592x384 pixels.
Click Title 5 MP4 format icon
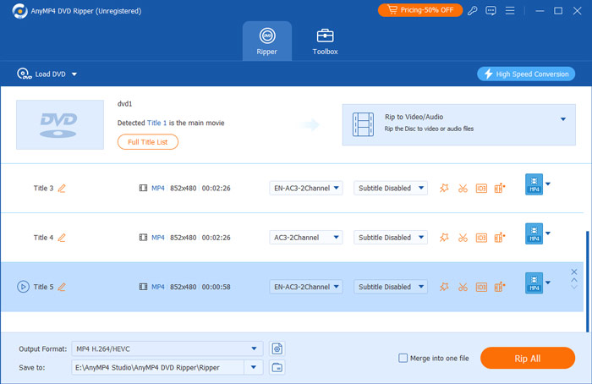(x=534, y=283)
